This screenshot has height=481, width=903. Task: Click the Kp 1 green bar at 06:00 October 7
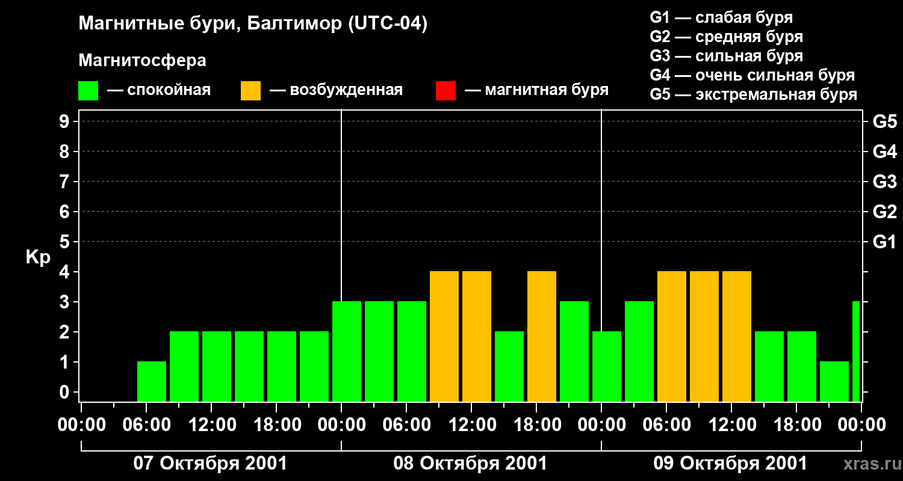(x=152, y=382)
